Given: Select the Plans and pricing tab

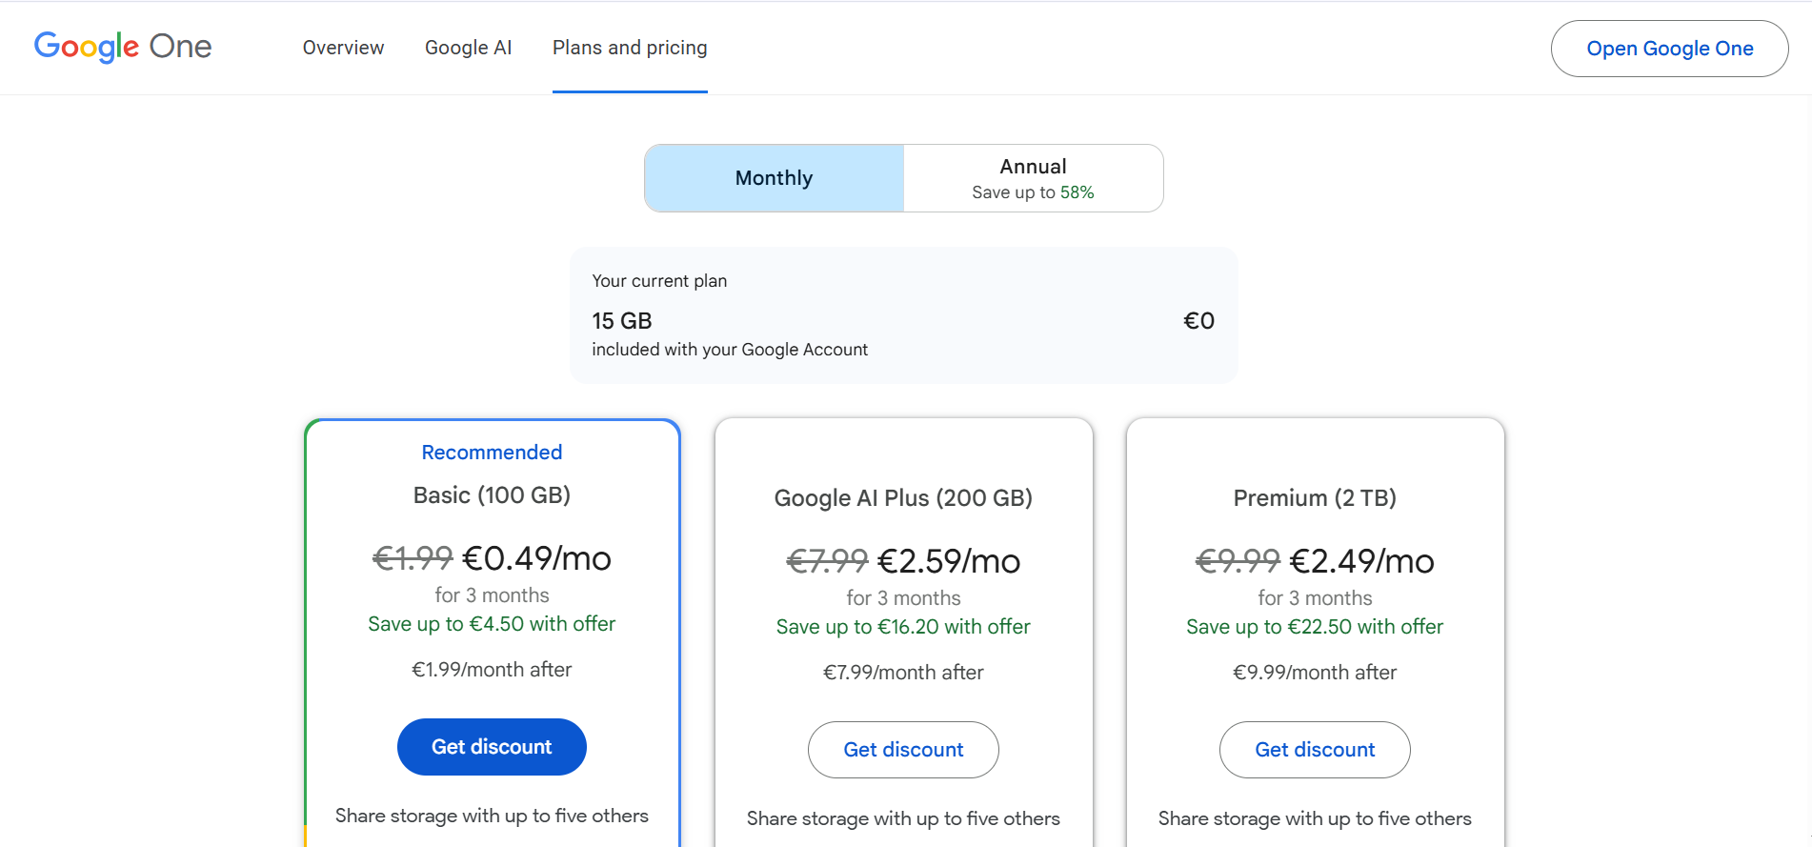Looking at the screenshot, I should (x=629, y=47).
